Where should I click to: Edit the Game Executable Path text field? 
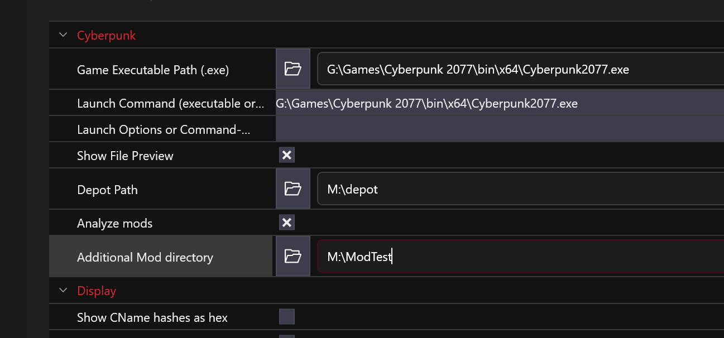tap(520, 69)
